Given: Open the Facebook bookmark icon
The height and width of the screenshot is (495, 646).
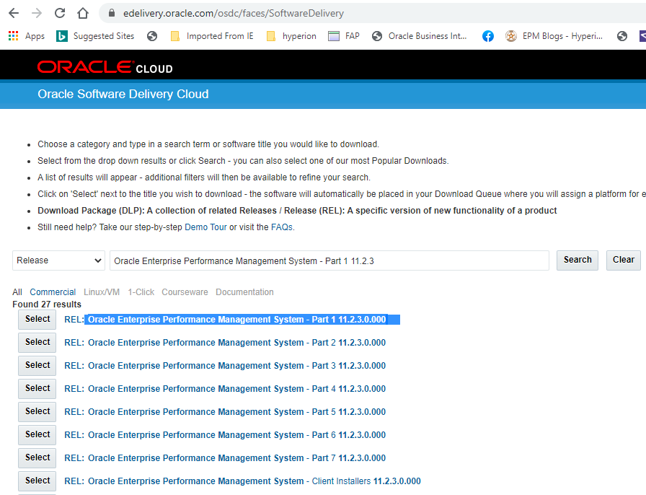Looking at the screenshot, I should click(488, 36).
